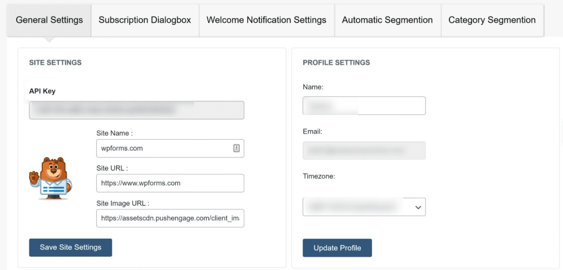The width and height of the screenshot is (563, 270).
Task: Click the Timezone label text
Action: 319,177
